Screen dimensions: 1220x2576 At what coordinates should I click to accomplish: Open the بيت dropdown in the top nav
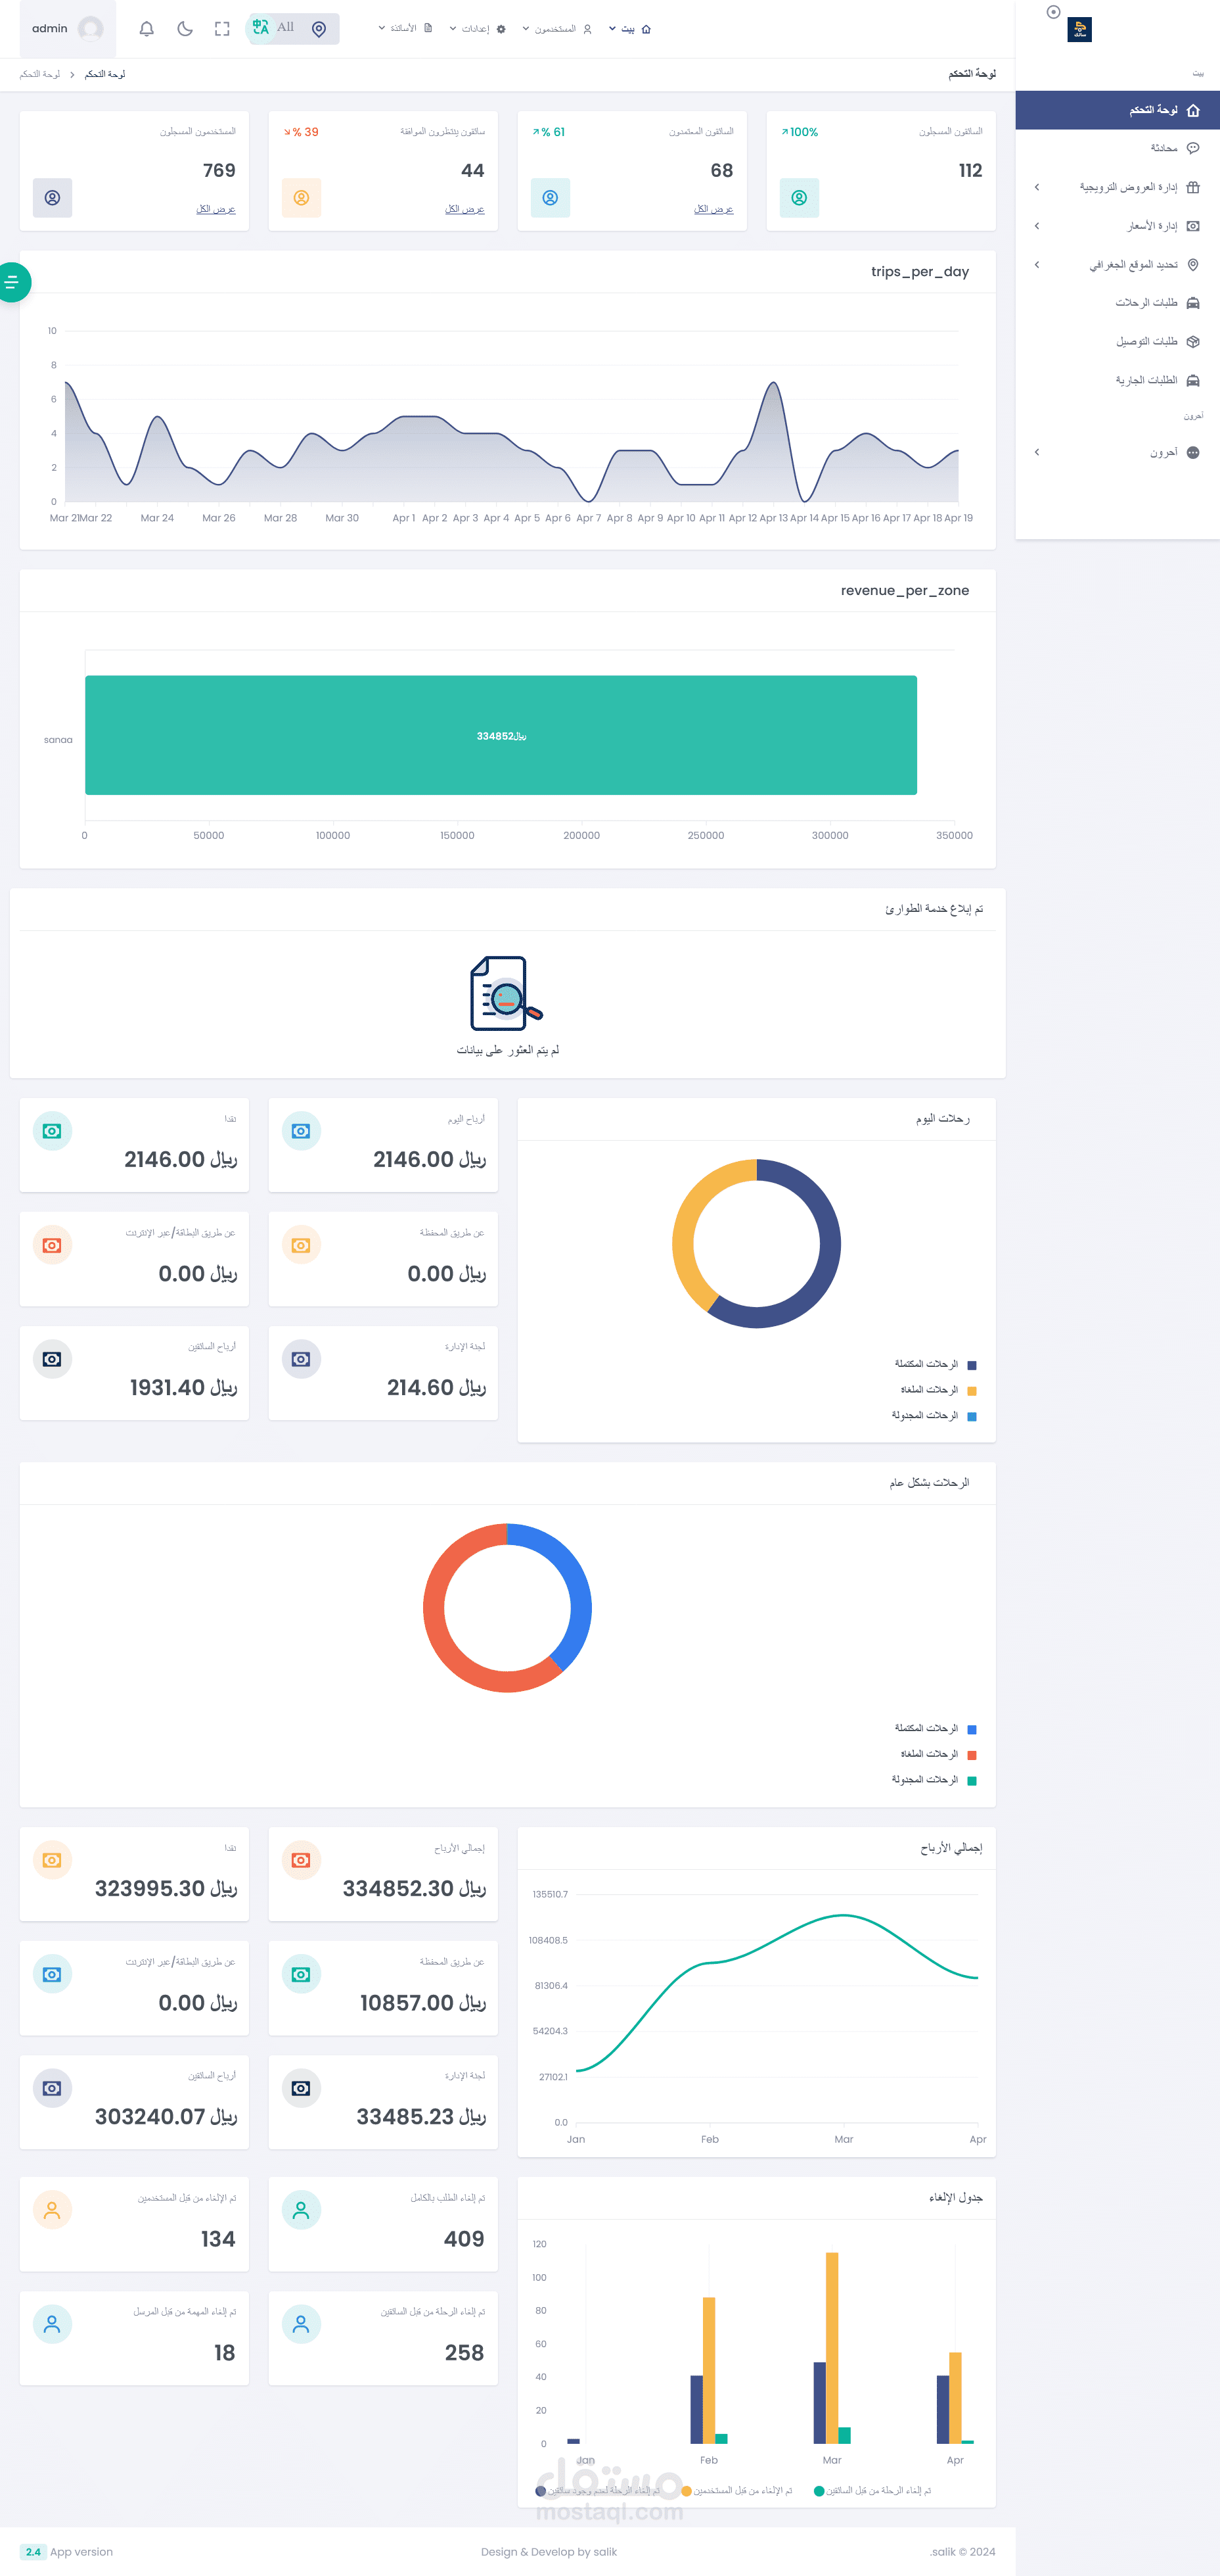[x=629, y=29]
